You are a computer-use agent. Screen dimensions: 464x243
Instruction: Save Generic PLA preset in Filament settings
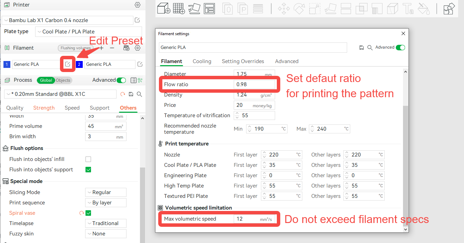pyautogui.click(x=362, y=48)
